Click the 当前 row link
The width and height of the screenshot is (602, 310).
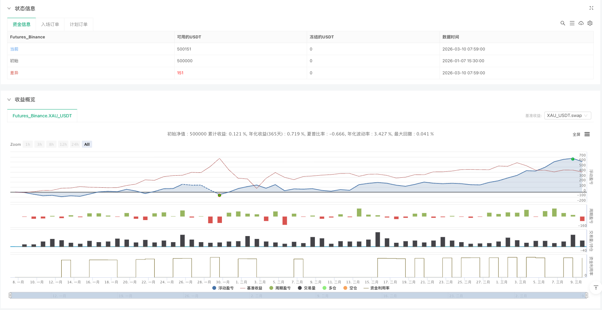coord(14,49)
